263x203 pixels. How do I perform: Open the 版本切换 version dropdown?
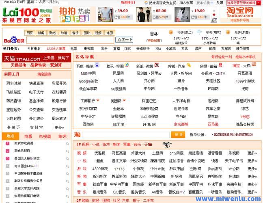pos(205,3)
